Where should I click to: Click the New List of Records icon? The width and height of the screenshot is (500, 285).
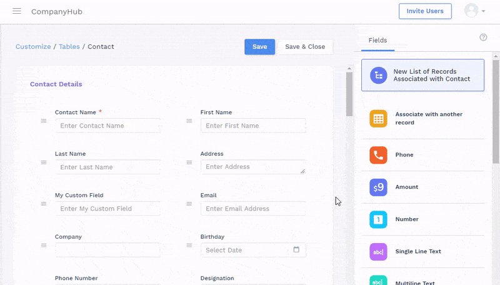pyautogui.click(x=378, y=76)
